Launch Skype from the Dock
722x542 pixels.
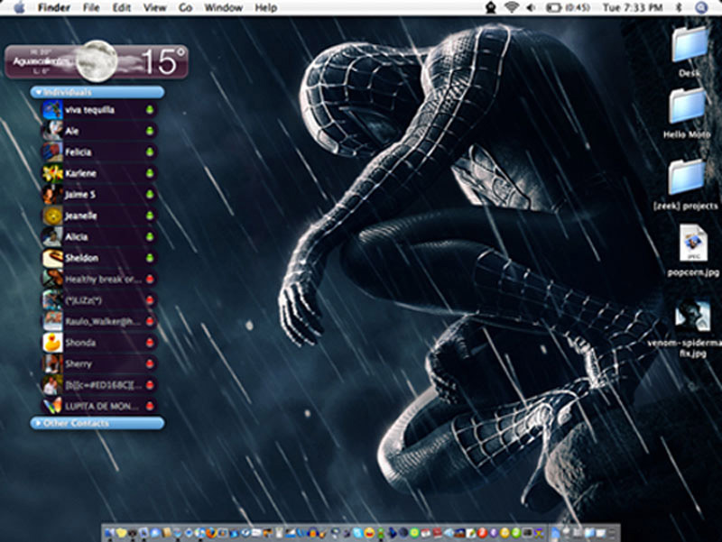tap(357, 533)
